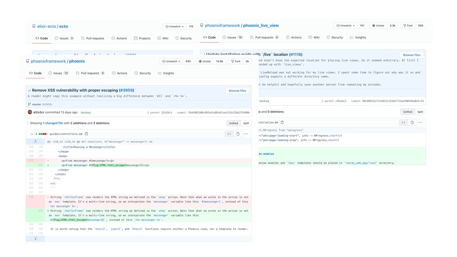
Task: Open Pull requests tab with 6 in phoenix_live_view
Action: [264, 37]
